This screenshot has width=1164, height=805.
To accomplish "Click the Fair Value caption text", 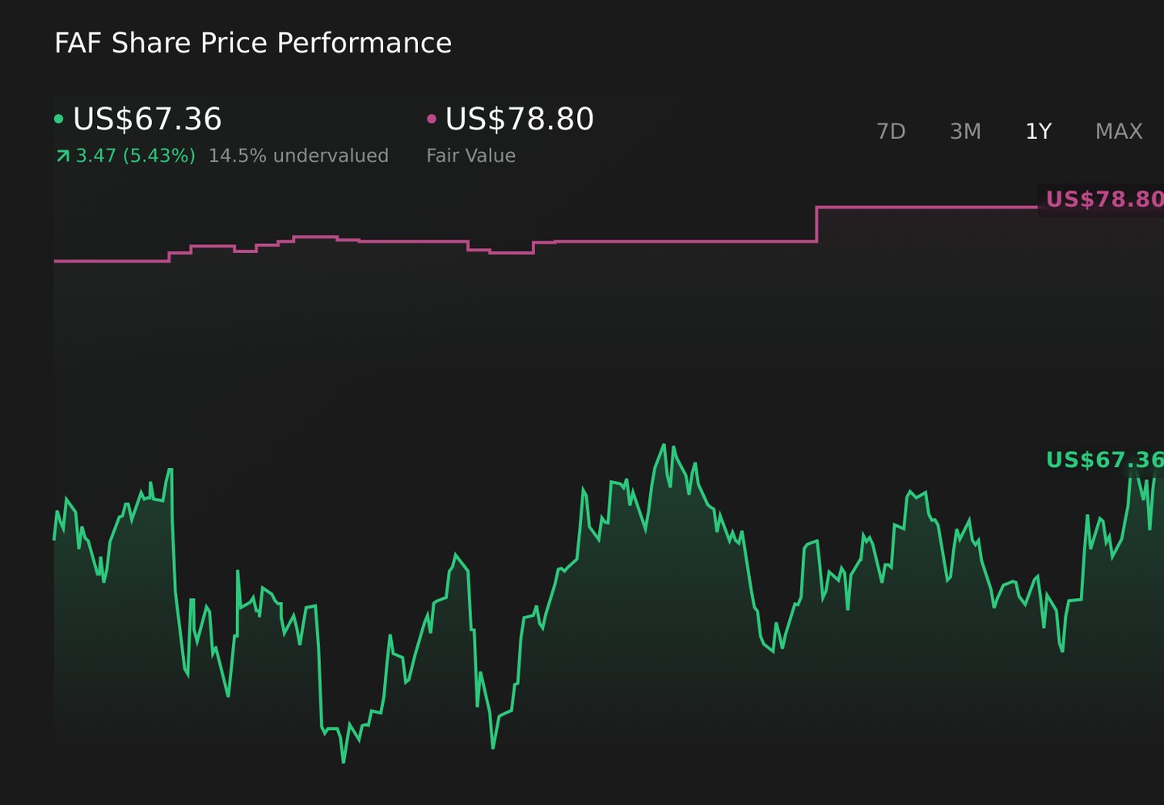I will [471, 155].
